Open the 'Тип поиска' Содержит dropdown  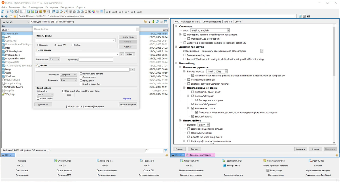click(x=68, y=75)
